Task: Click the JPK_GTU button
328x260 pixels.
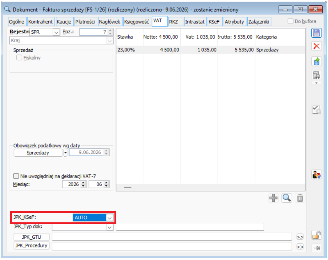Action: [x=32, y=237]
